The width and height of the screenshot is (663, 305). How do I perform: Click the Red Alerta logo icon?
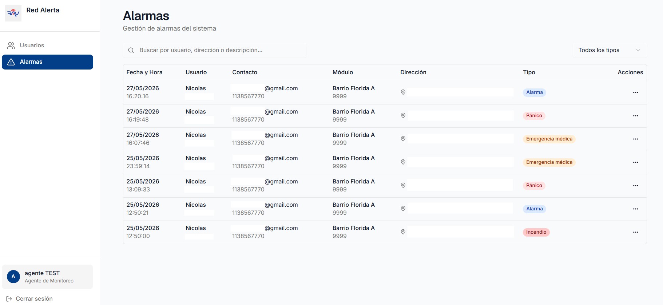(13, 13)
